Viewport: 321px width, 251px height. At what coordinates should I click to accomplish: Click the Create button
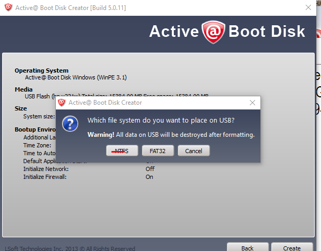[x=292, y=247]
